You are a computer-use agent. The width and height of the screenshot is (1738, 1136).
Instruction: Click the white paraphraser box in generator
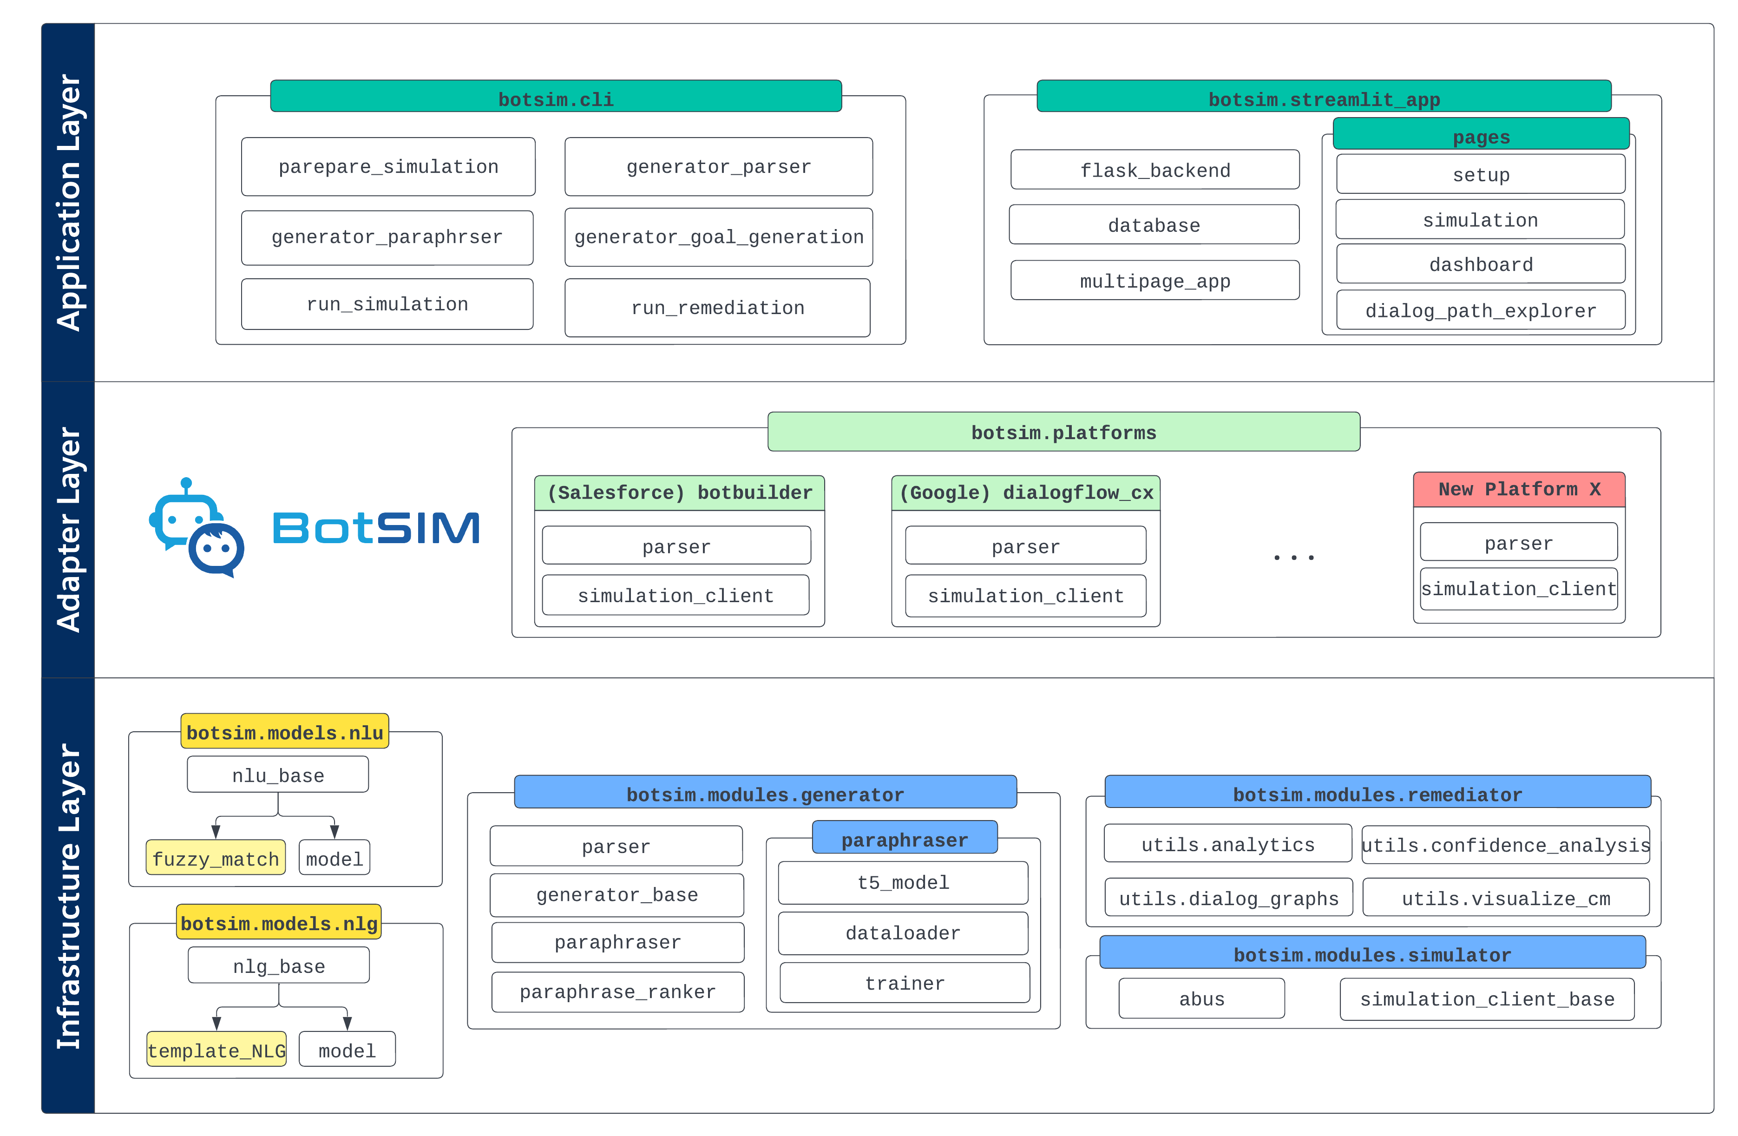(618, 942)
